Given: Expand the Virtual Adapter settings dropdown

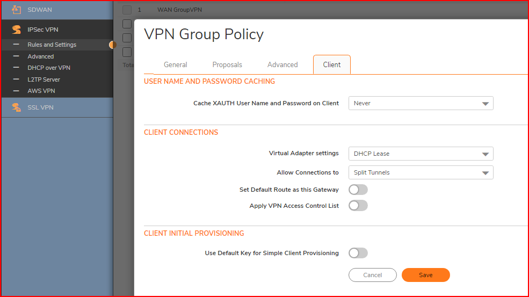Looking at the screenshot, I should coord(421,154).
